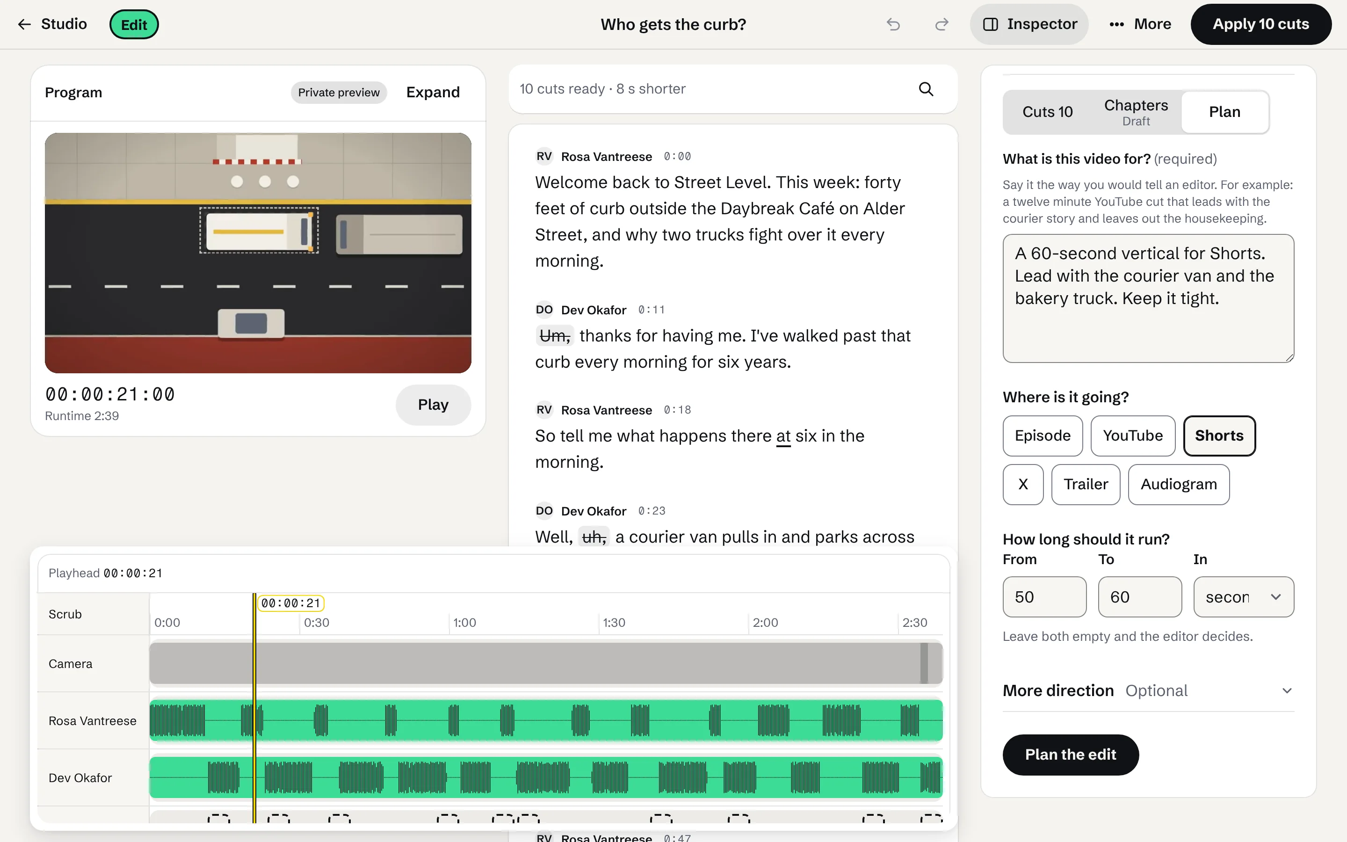This screenshot has width=1347, height=842.
Task: Click the Scrub row label
Action: pyautogui.click(x=65, y=614)
